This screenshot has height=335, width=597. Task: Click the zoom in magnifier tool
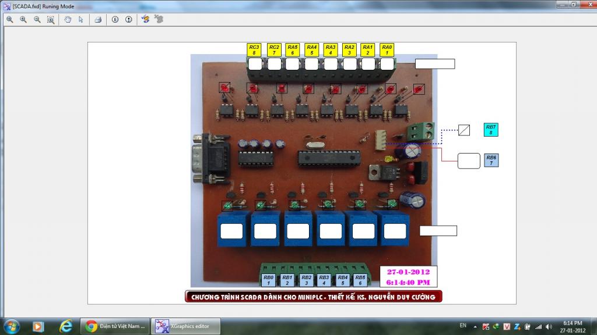coord(23,19)
